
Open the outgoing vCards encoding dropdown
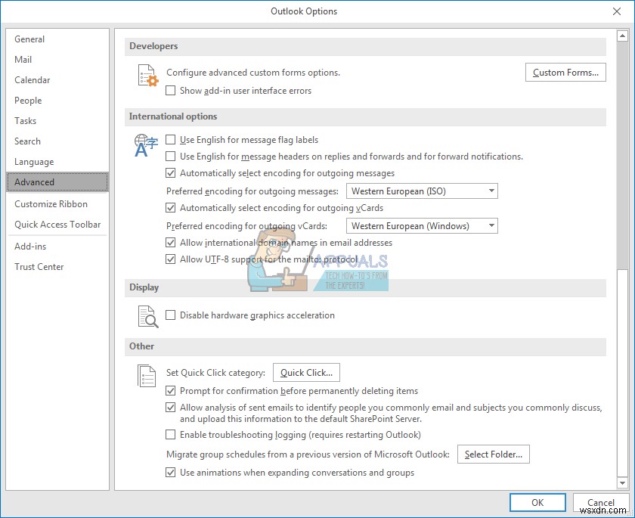coord(489,225)
